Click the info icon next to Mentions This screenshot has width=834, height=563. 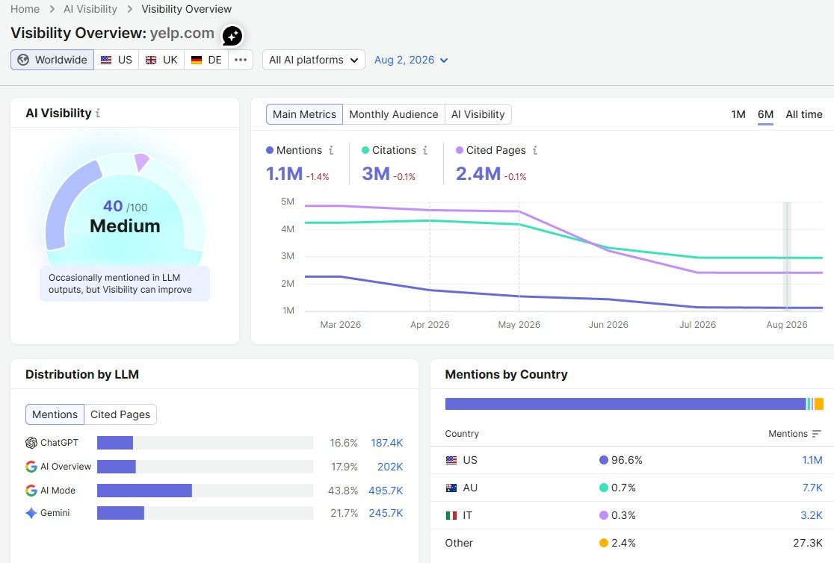331,150
